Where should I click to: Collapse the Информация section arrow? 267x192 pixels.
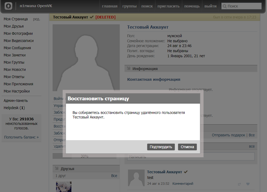pyautogui.click(x=129, y=68)
